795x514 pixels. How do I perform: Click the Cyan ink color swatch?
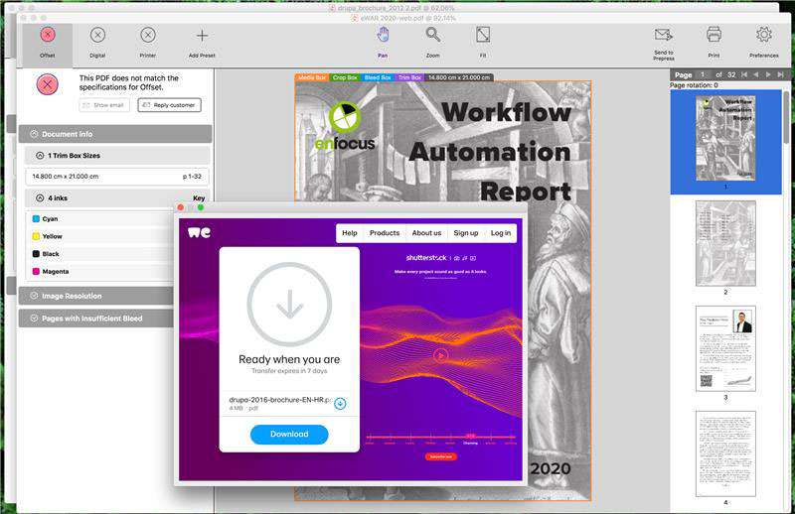[x=36, y=218]
